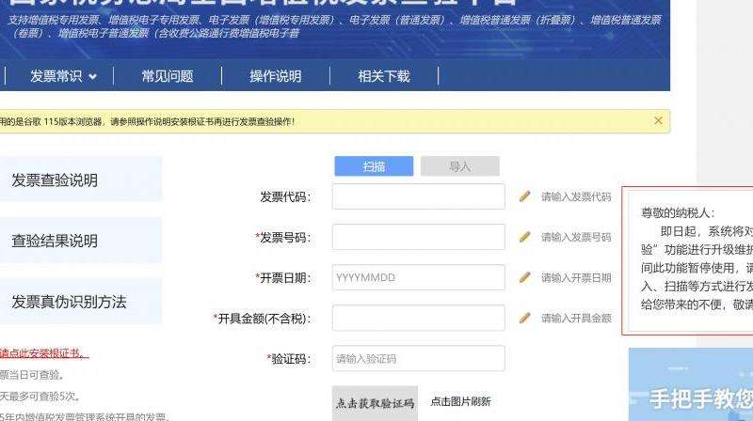Focus the 发票代码 input field

click(x=418, y=196)
